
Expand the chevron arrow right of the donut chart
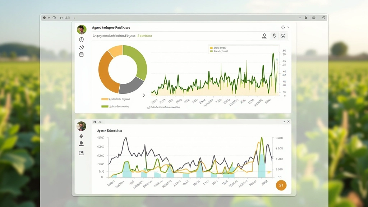point(144,95)
